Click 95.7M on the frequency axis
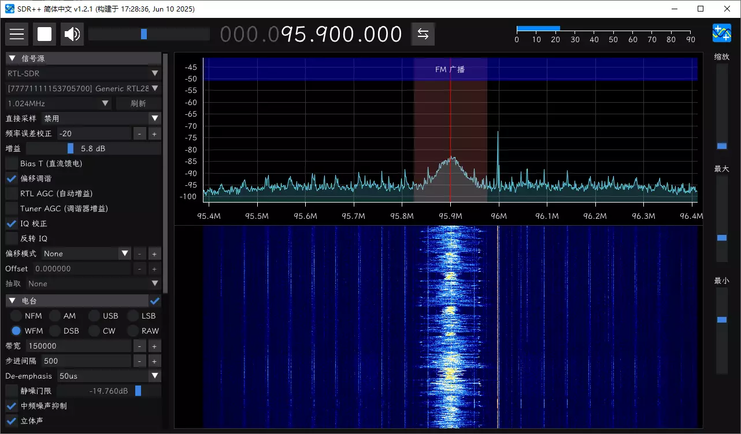 pyautogui.click(x=353, y=216)
